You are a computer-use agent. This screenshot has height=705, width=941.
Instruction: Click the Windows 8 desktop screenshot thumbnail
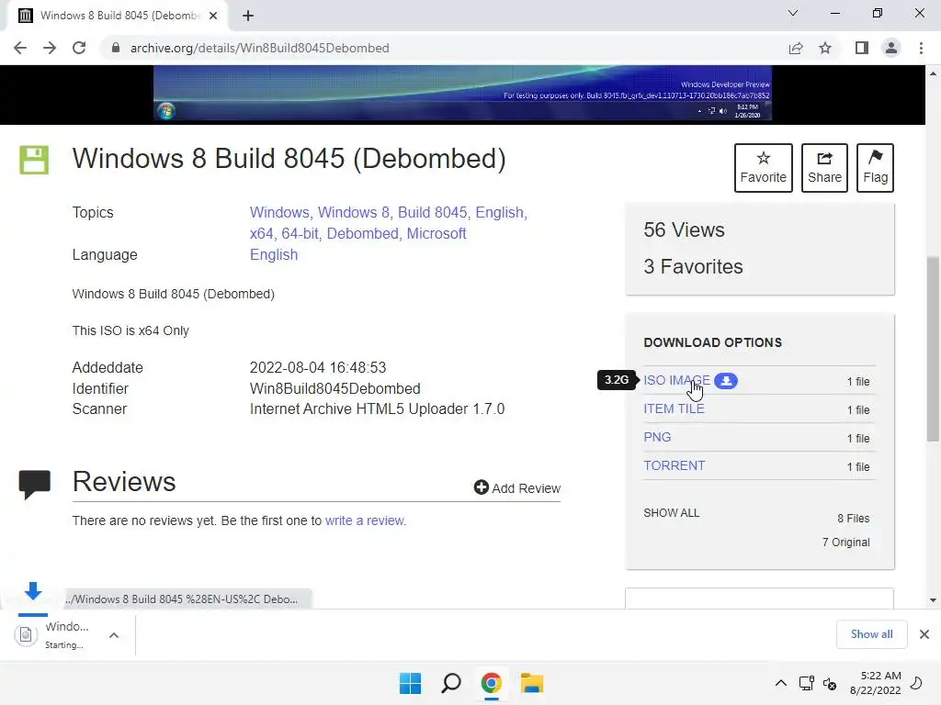click(x=463, y=93)
